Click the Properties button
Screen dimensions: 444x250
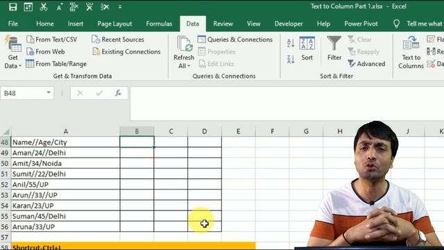tap(216, 51)
